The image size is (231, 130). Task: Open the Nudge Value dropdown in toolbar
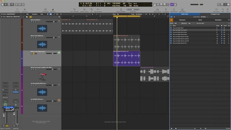133,9
